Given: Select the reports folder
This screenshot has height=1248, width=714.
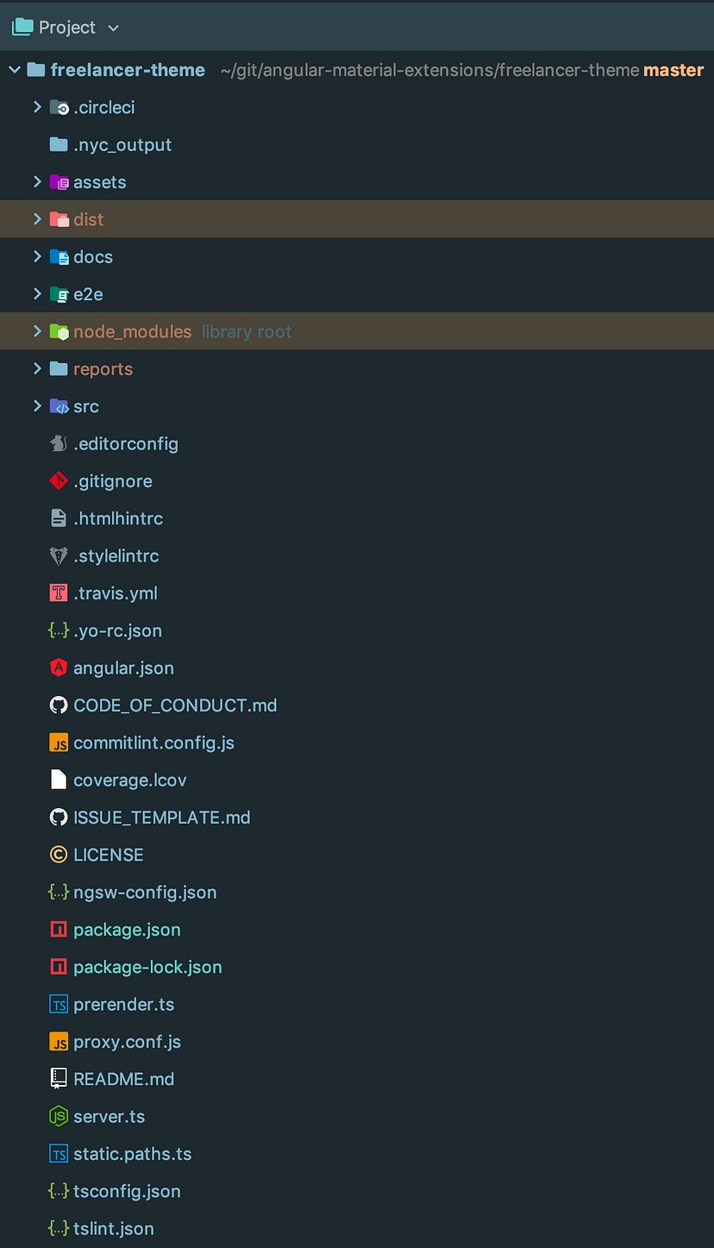Looking at the screenshot, I should coord(103,368).
